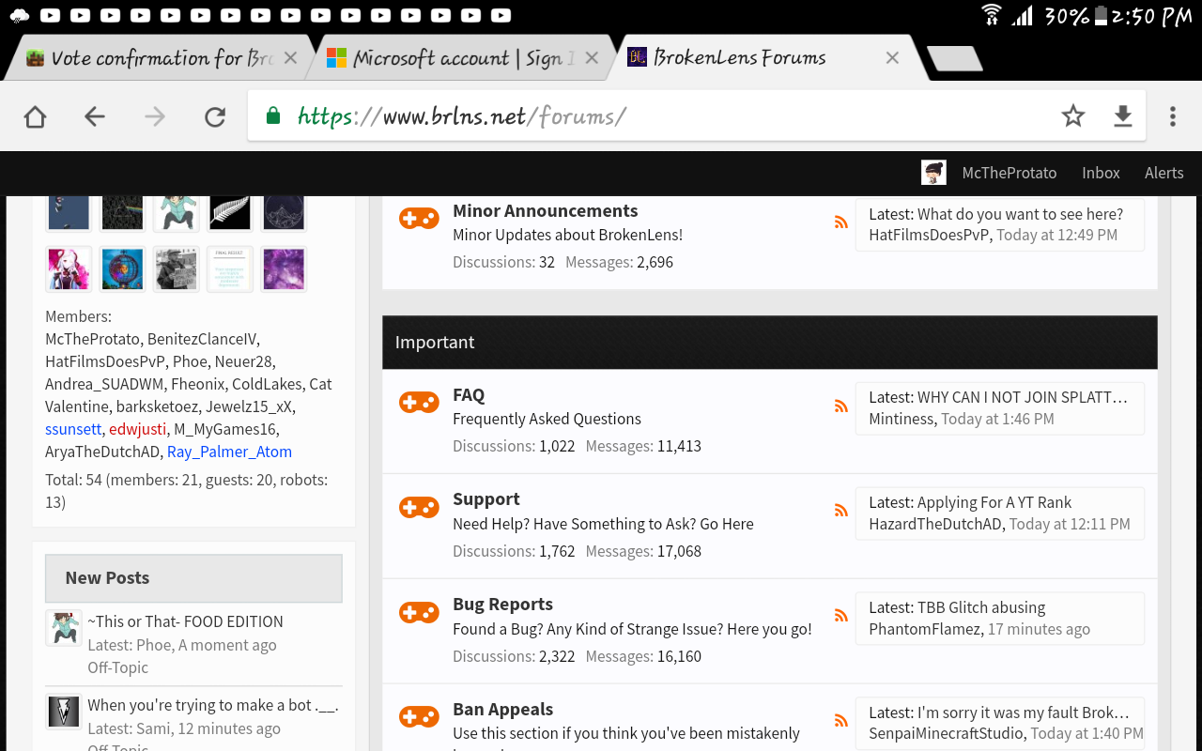1202x751 pixels.
Task: Switch to Vote confirmation tab
Action: pyautogui.click(x=162, y=58)
